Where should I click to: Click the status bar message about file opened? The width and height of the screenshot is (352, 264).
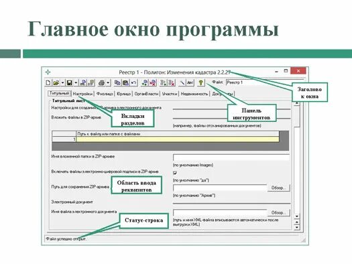pyautogui.click(x=66, y=239)
